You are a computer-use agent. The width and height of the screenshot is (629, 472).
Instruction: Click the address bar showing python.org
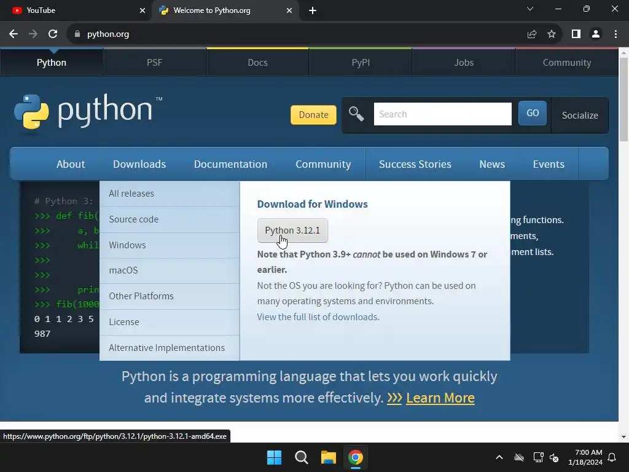click(297, 34)
